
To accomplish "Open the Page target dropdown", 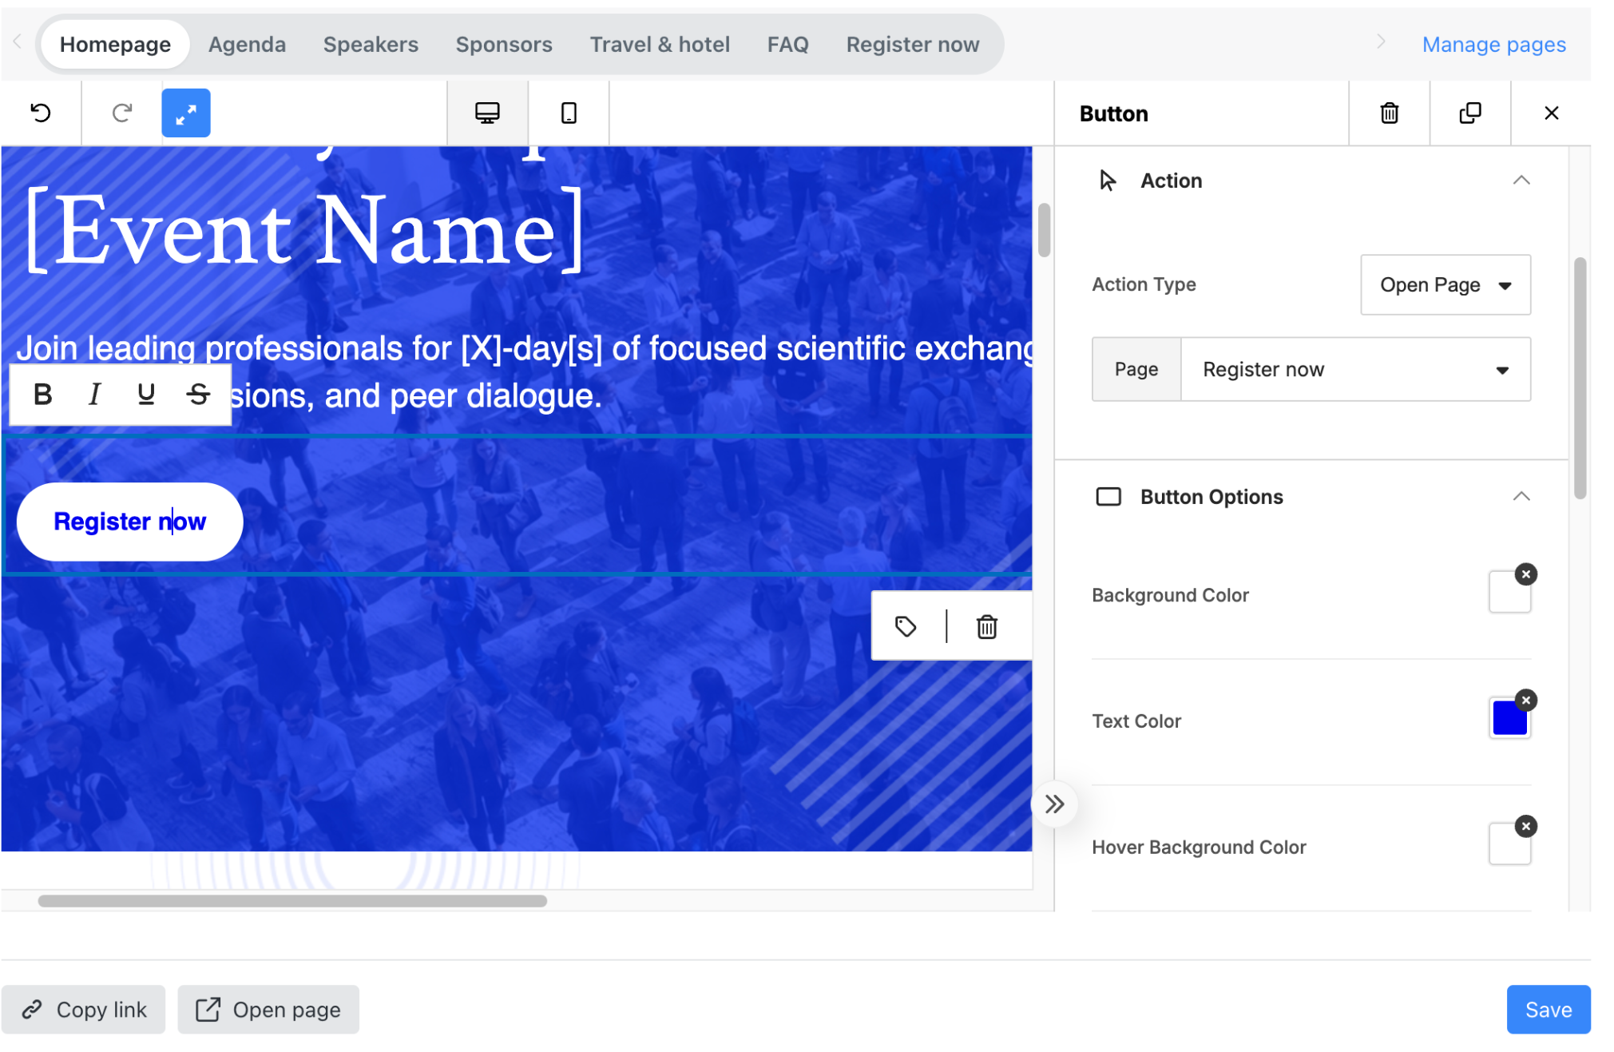I will (x=1355, y=369).
